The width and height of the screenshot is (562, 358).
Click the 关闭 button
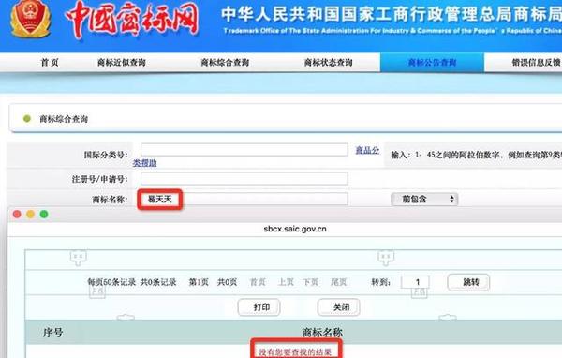click(x=339, y=307)
